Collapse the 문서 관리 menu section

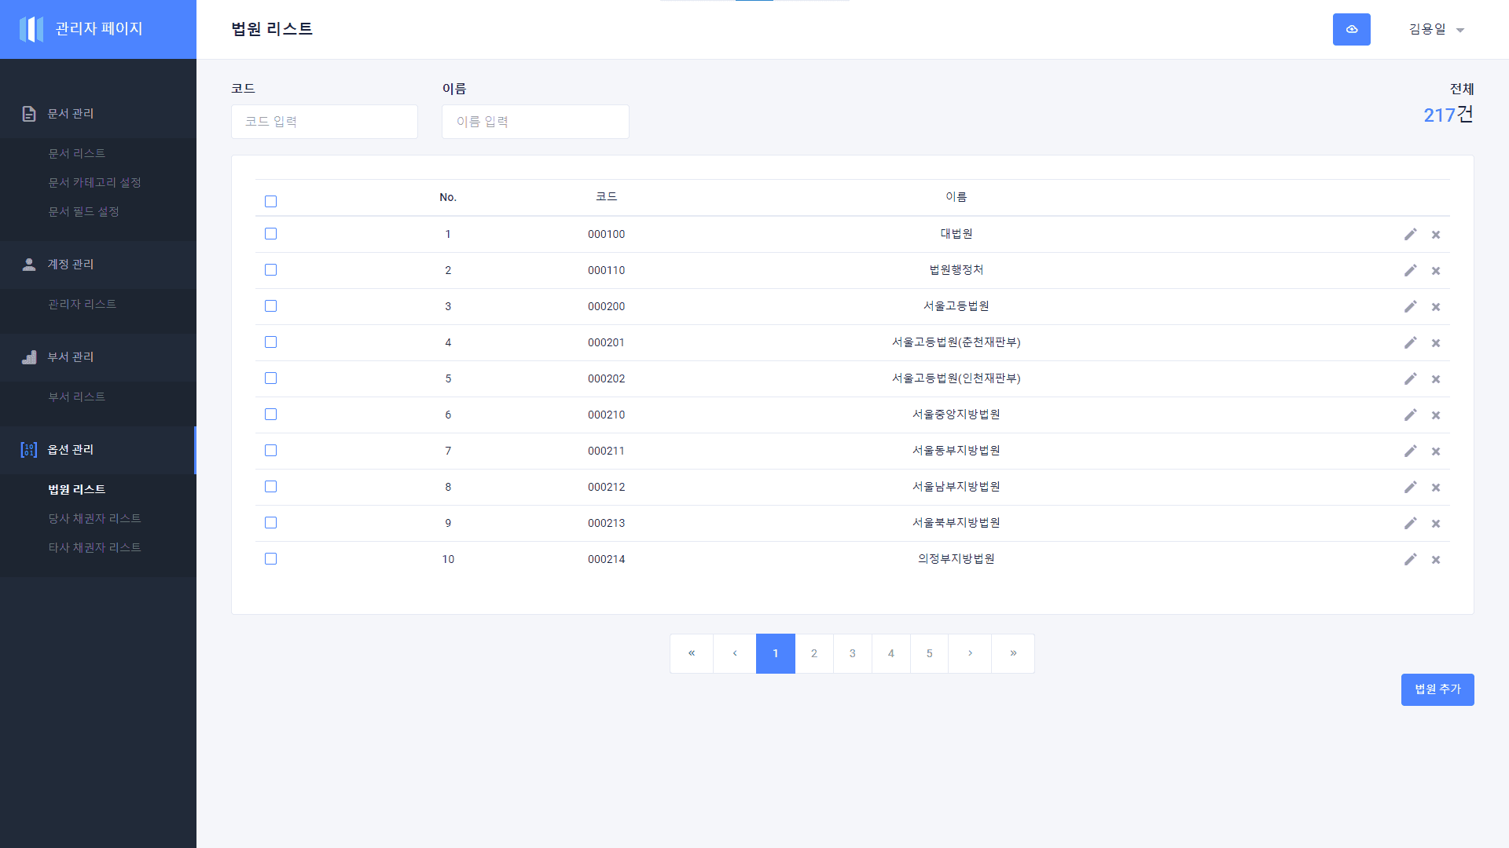coord(98,114)
